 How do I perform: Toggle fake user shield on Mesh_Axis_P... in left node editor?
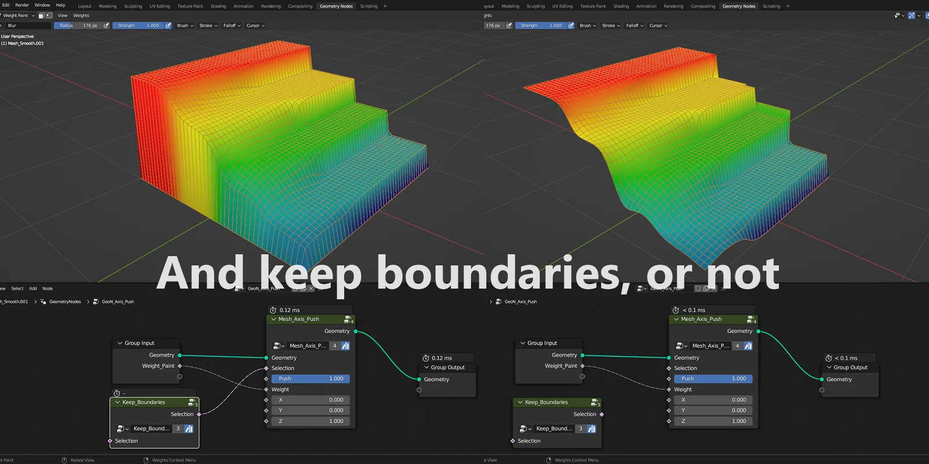[345, 346]
